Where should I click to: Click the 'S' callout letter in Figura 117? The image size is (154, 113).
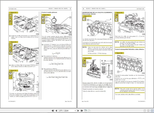[x=88, y=36]
